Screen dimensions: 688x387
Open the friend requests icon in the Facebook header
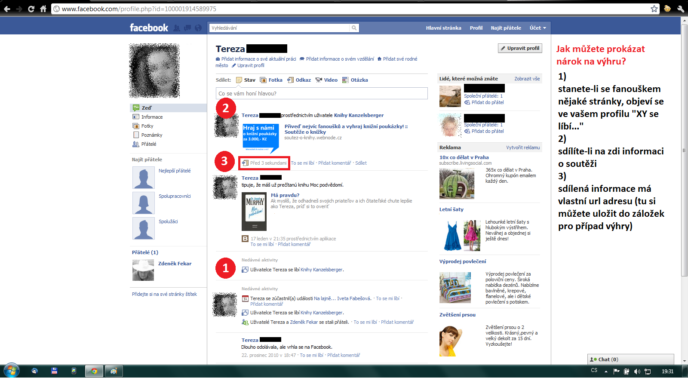(177, 28)
